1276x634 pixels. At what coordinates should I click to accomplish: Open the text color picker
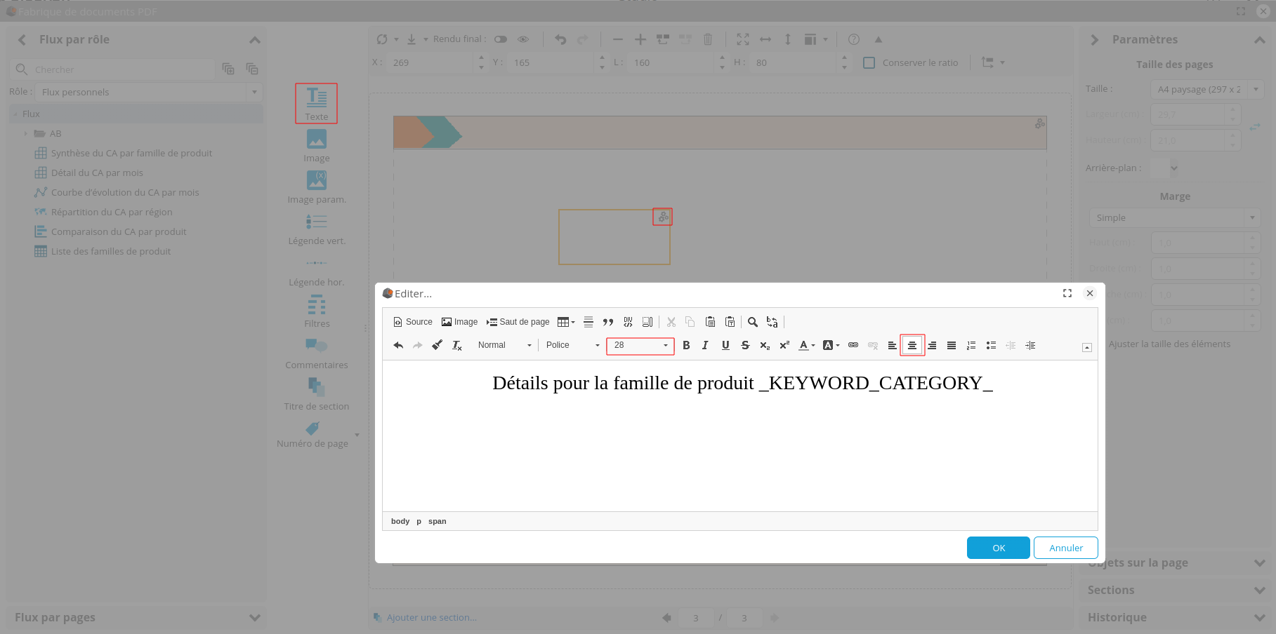pyautogui.click(x=807, y=345)
